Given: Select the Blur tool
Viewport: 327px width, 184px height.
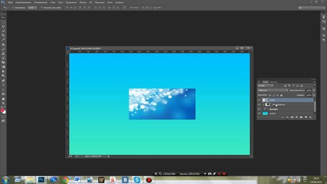Looking at the screenshot, I should (3, 72).
